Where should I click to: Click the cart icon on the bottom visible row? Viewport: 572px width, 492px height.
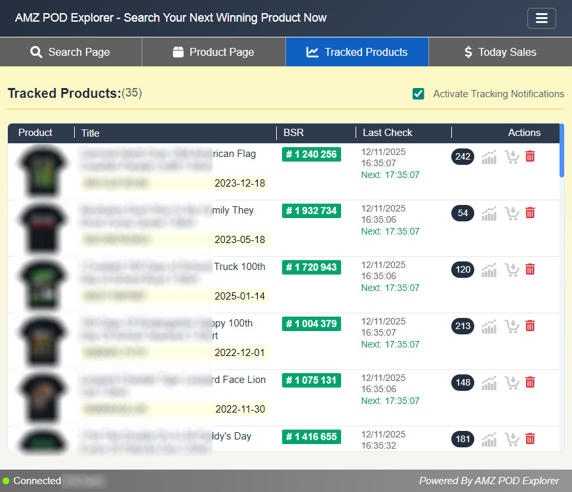point(512,439)
